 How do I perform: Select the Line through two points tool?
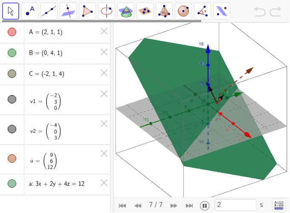[49, 11]
